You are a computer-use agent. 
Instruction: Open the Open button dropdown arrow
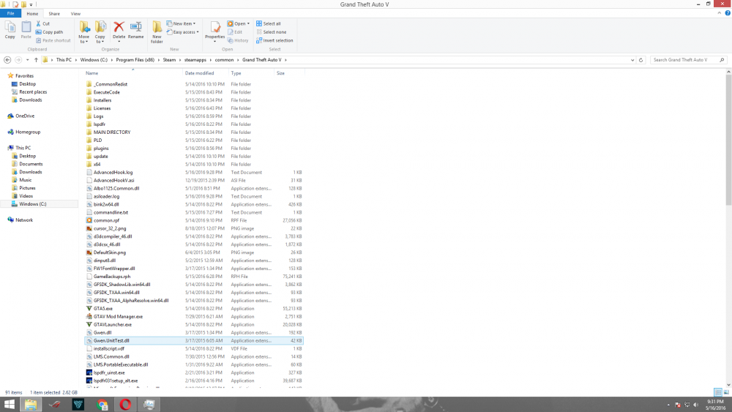[x=248, y=23]
